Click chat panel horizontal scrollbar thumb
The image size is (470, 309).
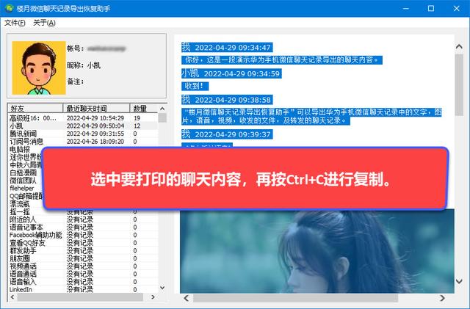tap(295, 298)
